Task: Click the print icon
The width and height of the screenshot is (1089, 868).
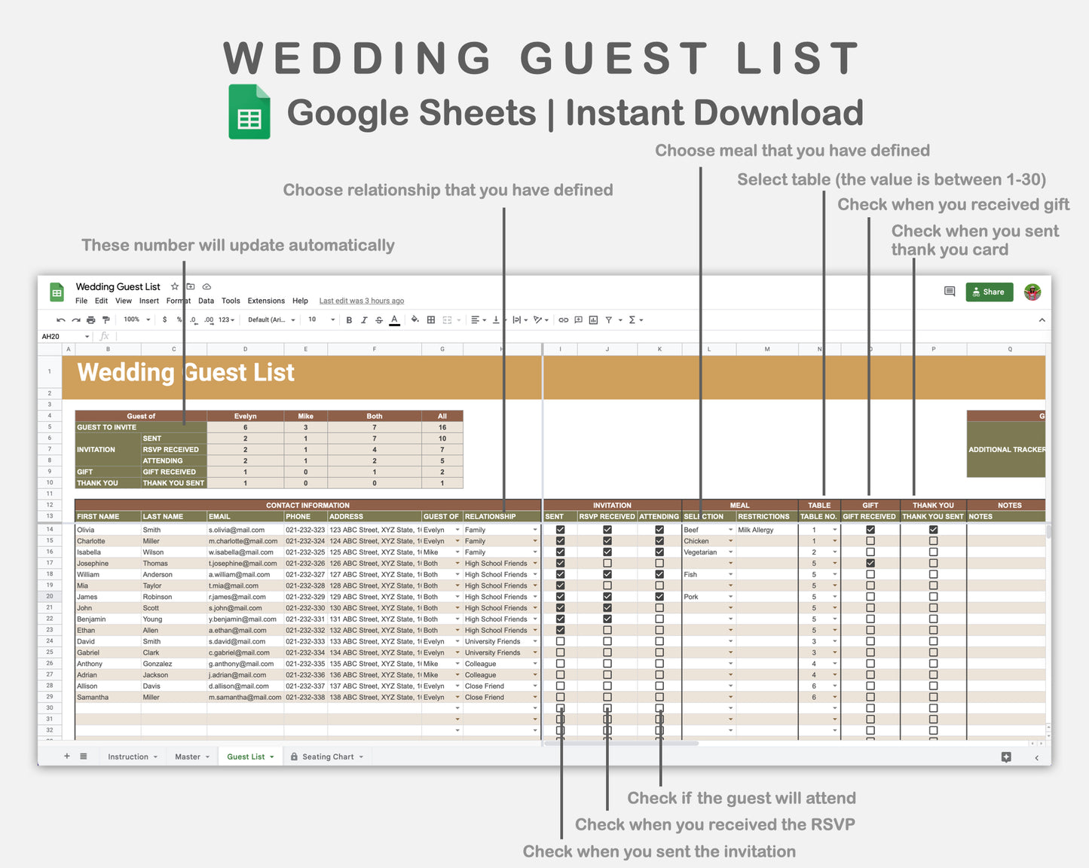Action: tap(90, 319)
